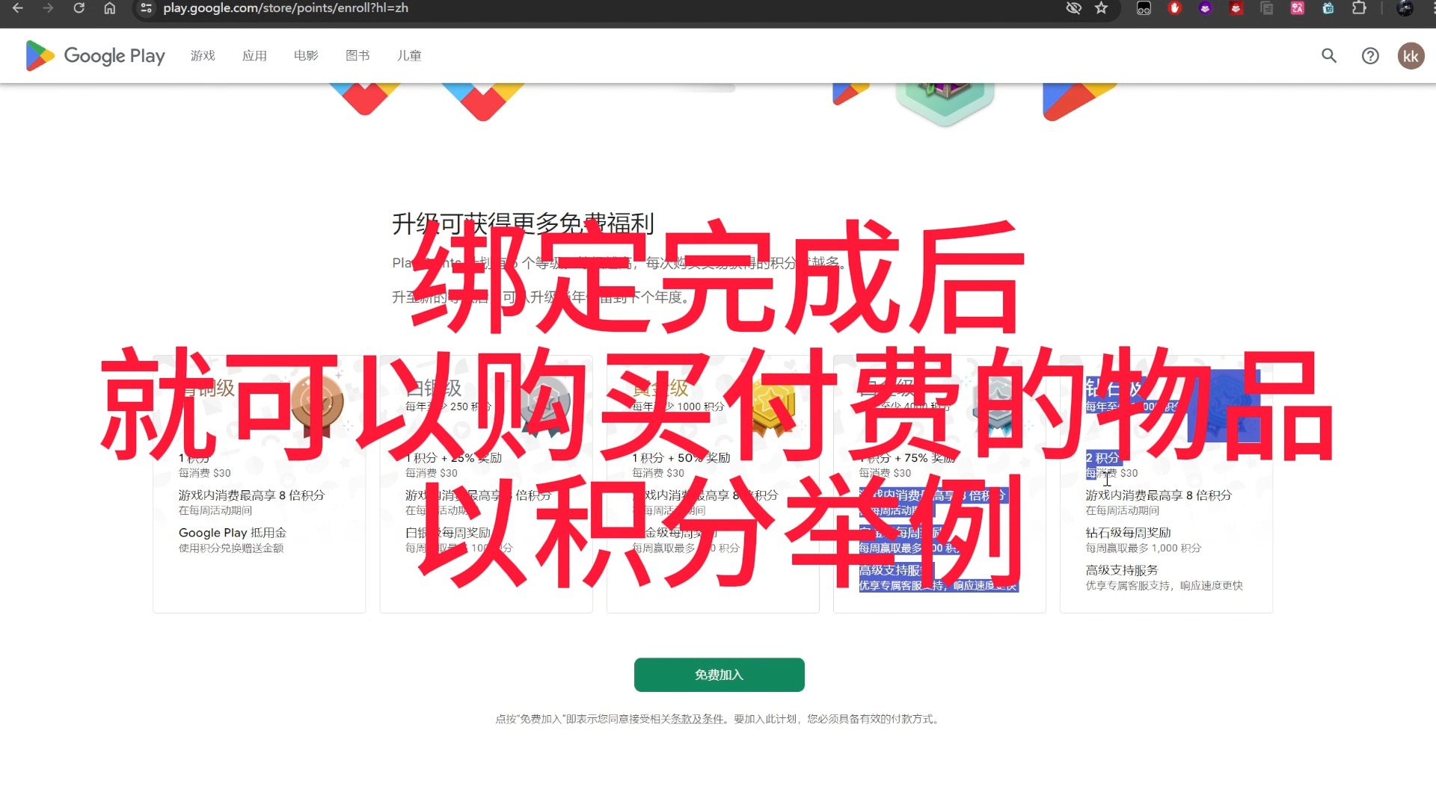
Task: Select 电影 movies menu item
Action: [307, 55]
